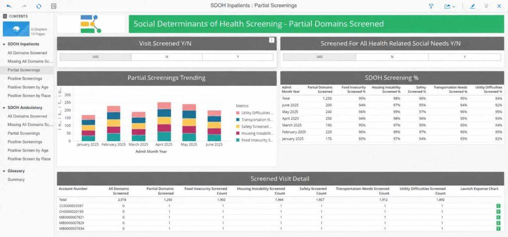Image resolution: width=508 pixels, height=237 pixels.
Task: Click the June 2025 stacked bar in chart
Action: [x=214, y=126]
